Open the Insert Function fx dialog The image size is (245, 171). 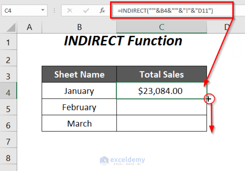102,11
